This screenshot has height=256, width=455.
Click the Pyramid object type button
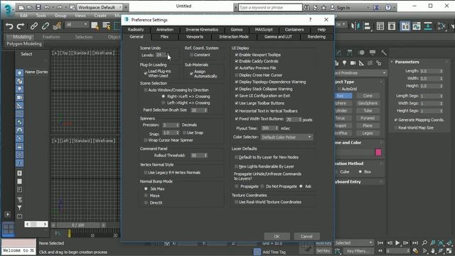[368, 118]
